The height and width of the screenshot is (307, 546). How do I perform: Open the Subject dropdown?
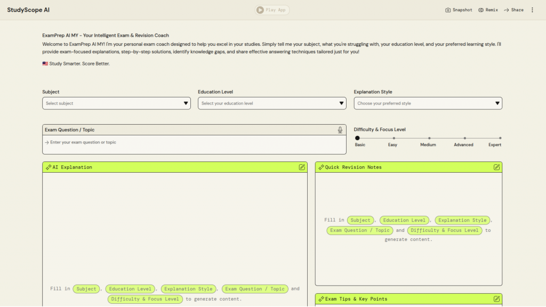(116, 103)
